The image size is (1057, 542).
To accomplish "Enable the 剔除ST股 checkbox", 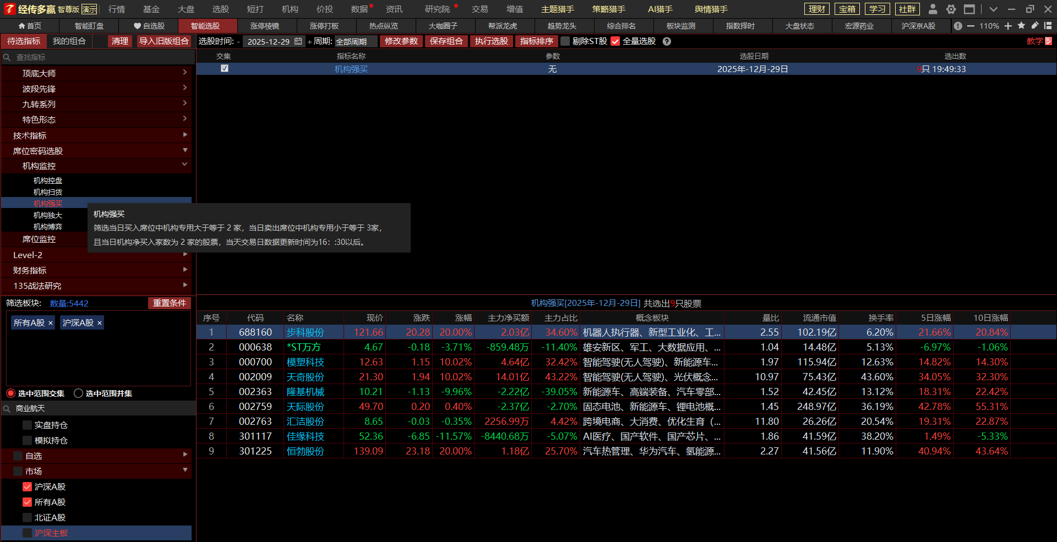I will [x=565, y=41].
